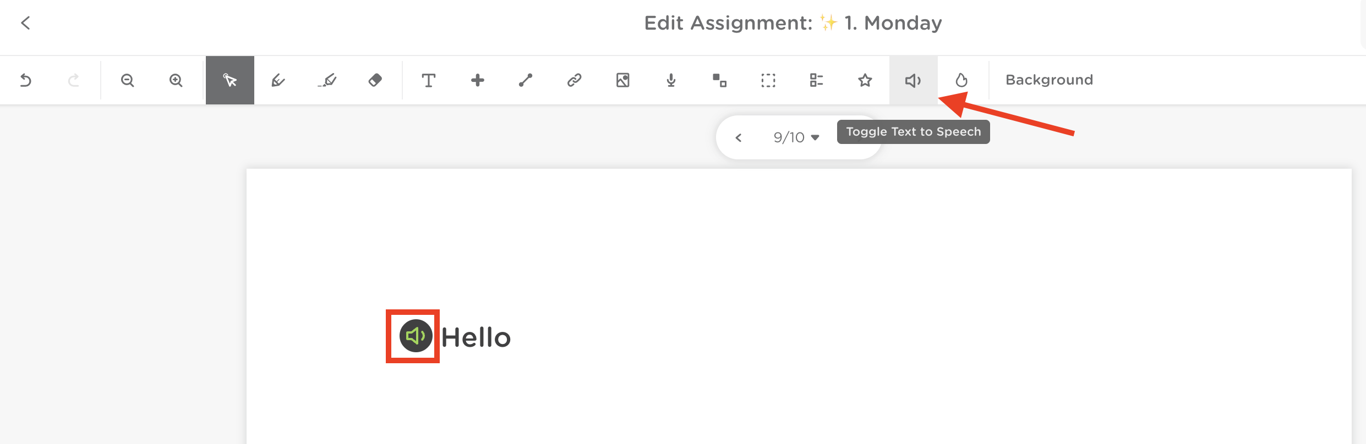Click the star icon in toolbar
The image size is (1366, 444).
coord(865,80)
